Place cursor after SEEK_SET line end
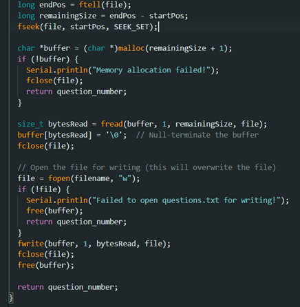This screenshot has width=300, height=307. (x=159, y=27)
